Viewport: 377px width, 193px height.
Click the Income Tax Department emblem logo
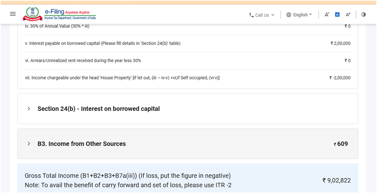click(x=32, y=14)
